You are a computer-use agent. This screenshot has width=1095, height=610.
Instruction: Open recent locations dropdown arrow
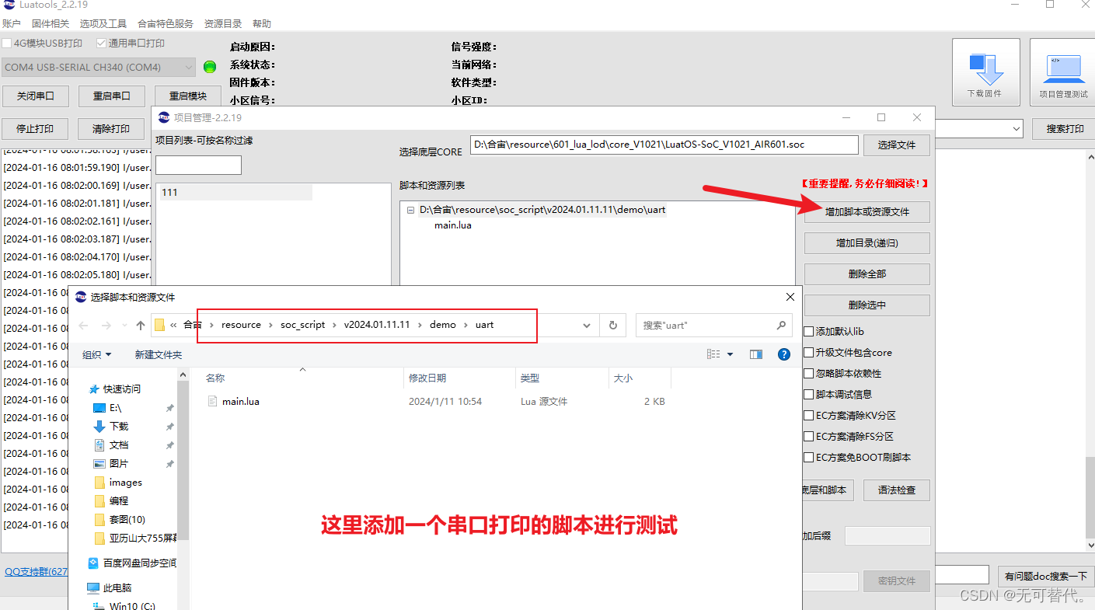124,326
